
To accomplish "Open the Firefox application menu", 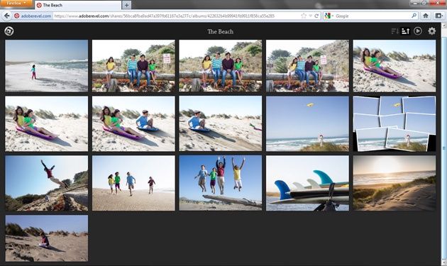I will 16,4.
